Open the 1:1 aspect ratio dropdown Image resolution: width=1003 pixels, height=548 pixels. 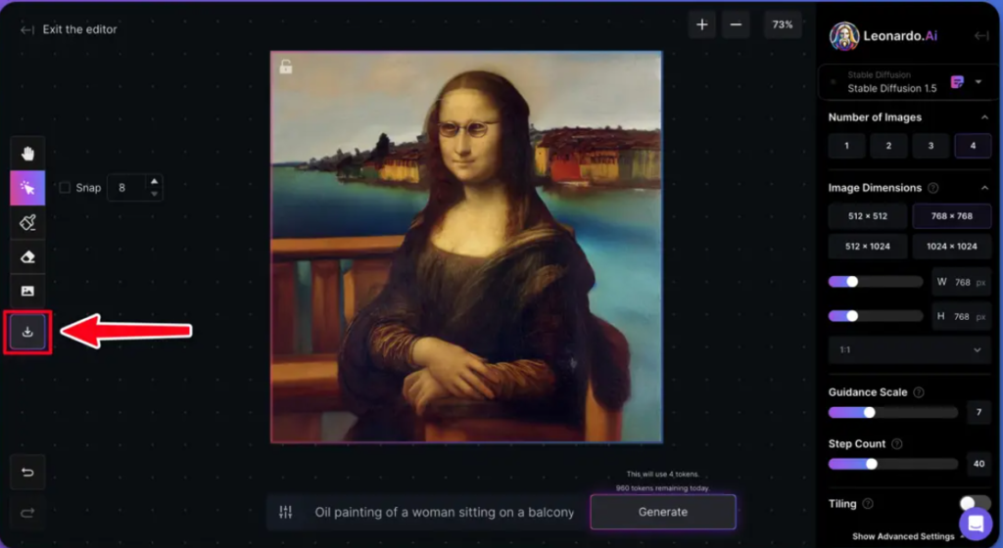[x=910, y=350]
